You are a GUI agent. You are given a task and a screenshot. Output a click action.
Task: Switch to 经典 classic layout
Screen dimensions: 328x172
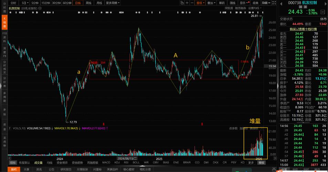pyautogui.click(x=256, y=3)
